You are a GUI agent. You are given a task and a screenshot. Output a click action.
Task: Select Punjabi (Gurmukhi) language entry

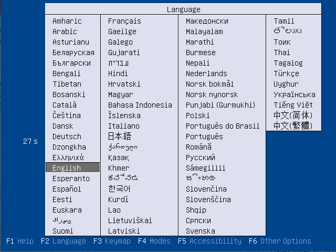click(x=220, y=105)
